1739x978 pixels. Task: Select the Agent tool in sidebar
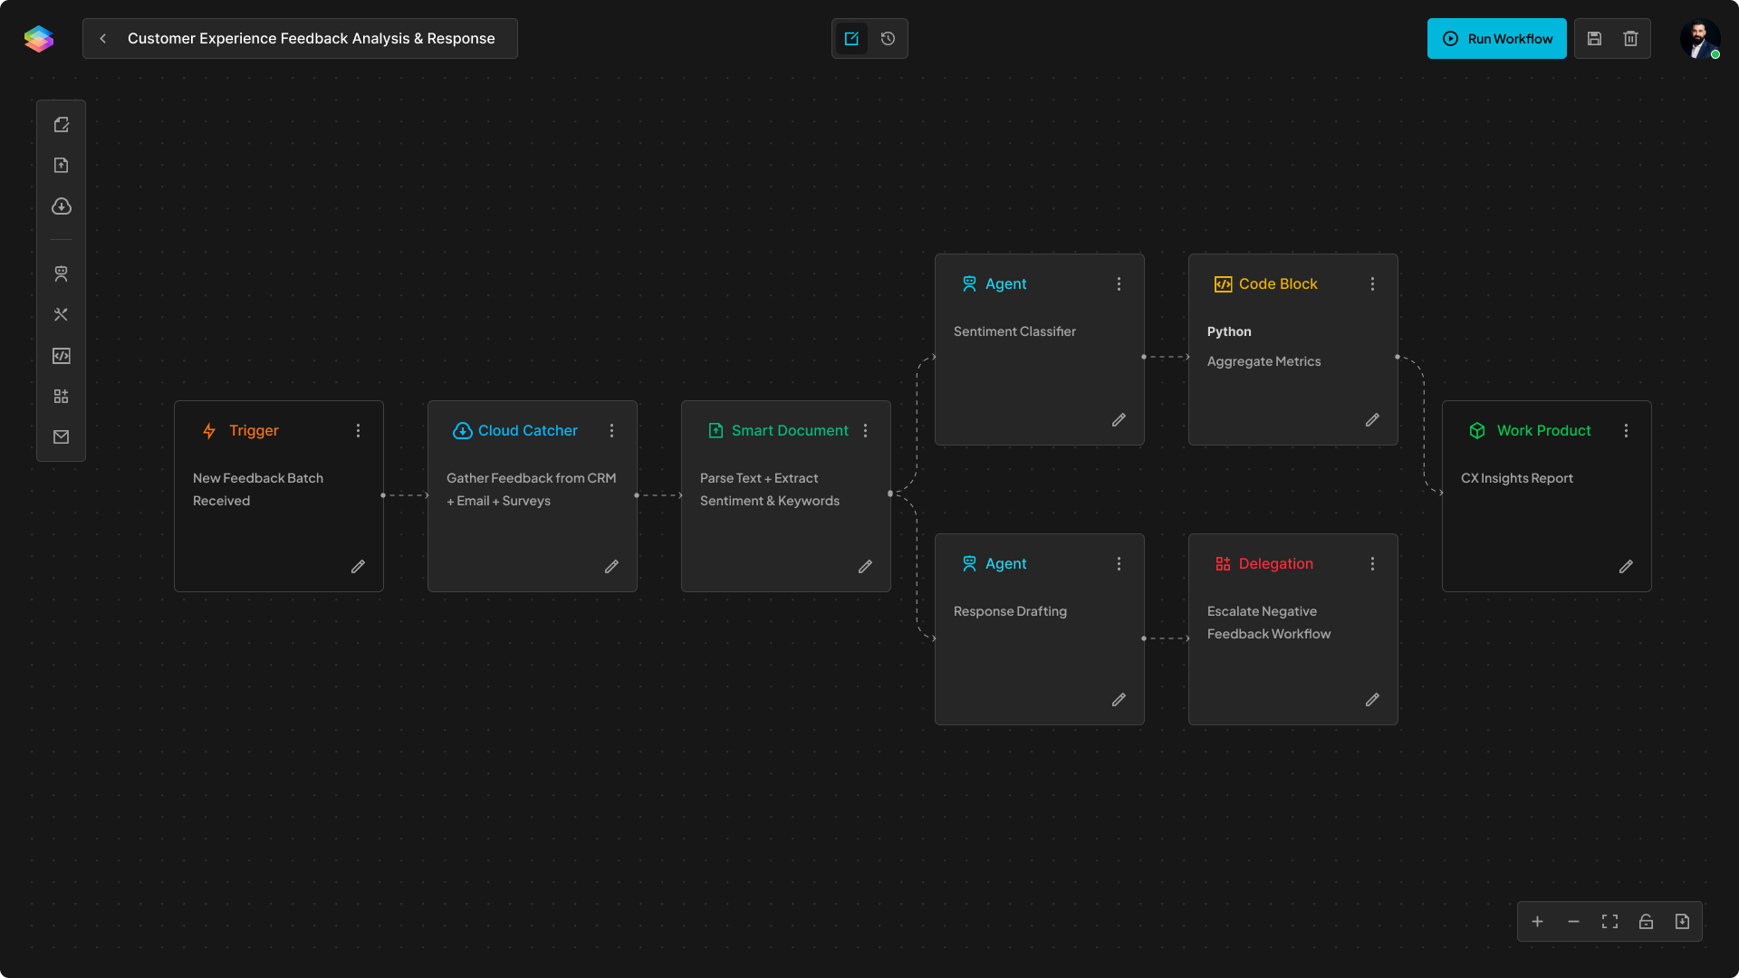(61, 273)
